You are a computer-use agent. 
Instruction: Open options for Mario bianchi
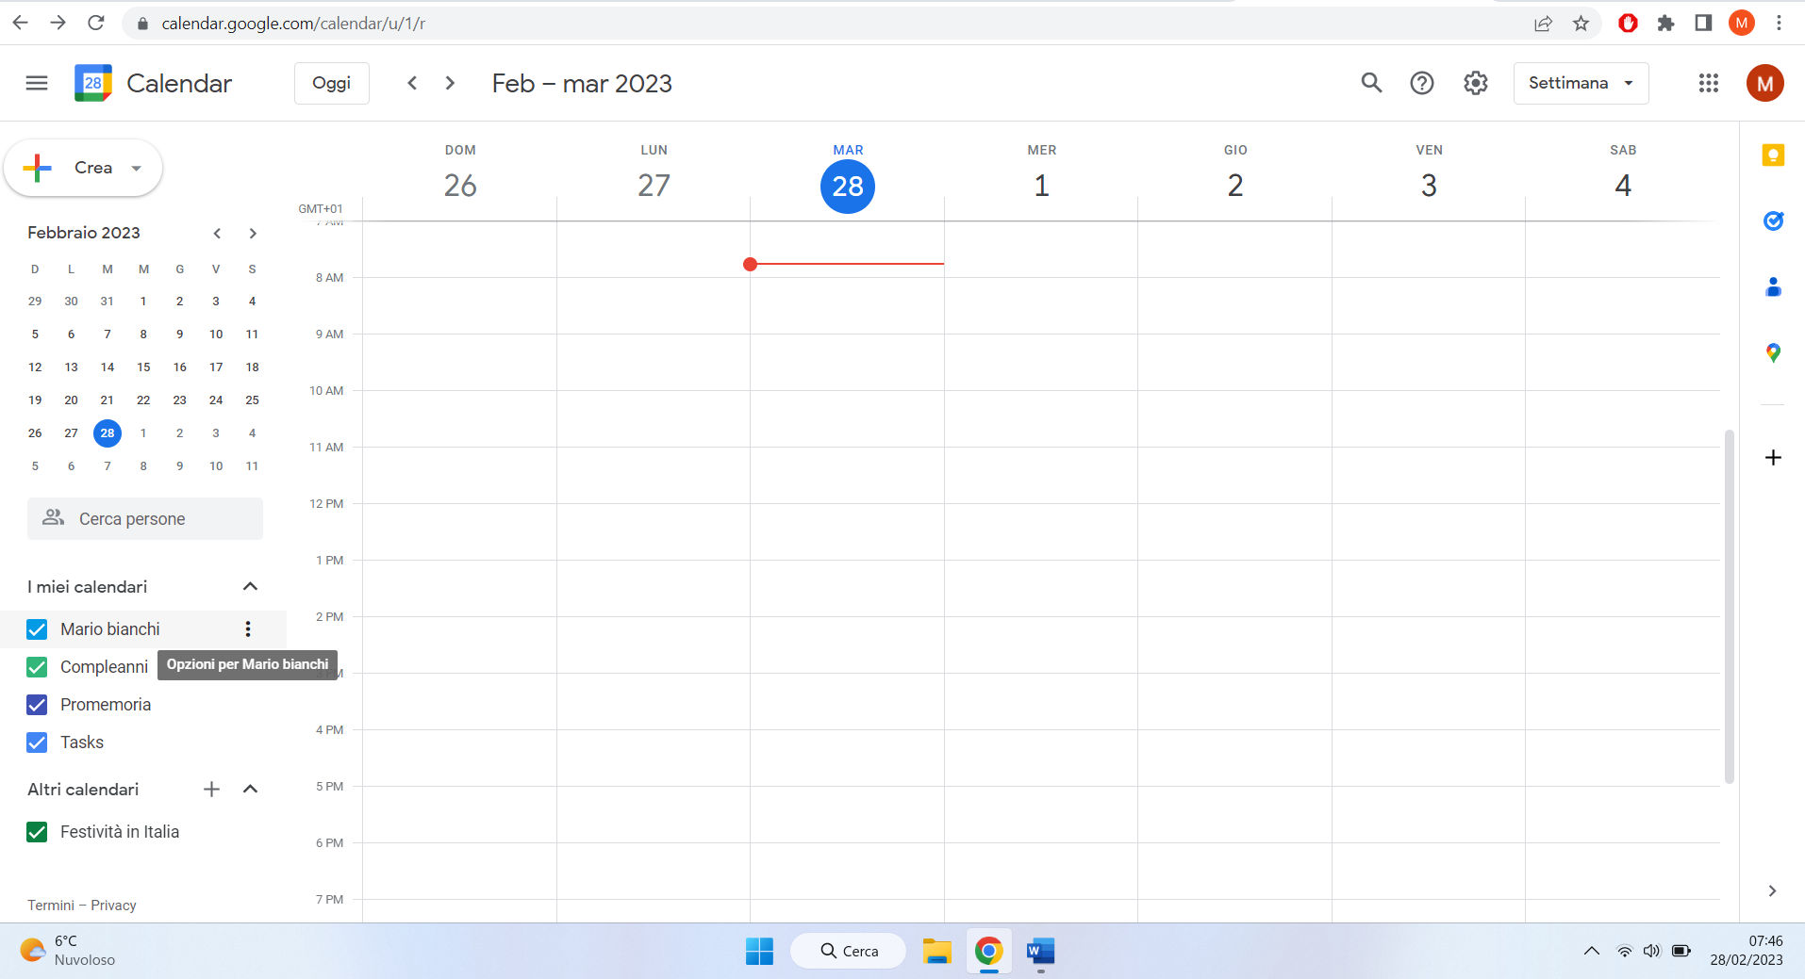248,628
